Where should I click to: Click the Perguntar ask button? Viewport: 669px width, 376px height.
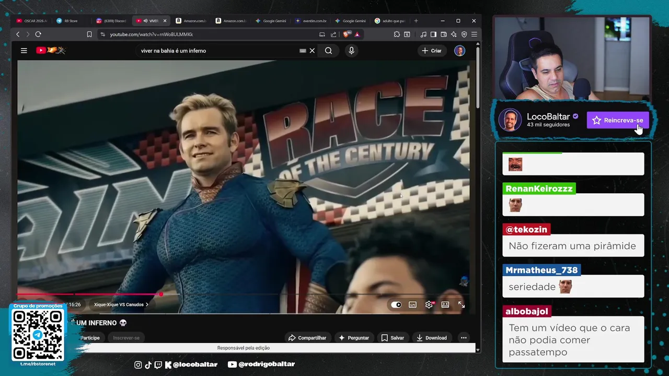tap(353, 338)
